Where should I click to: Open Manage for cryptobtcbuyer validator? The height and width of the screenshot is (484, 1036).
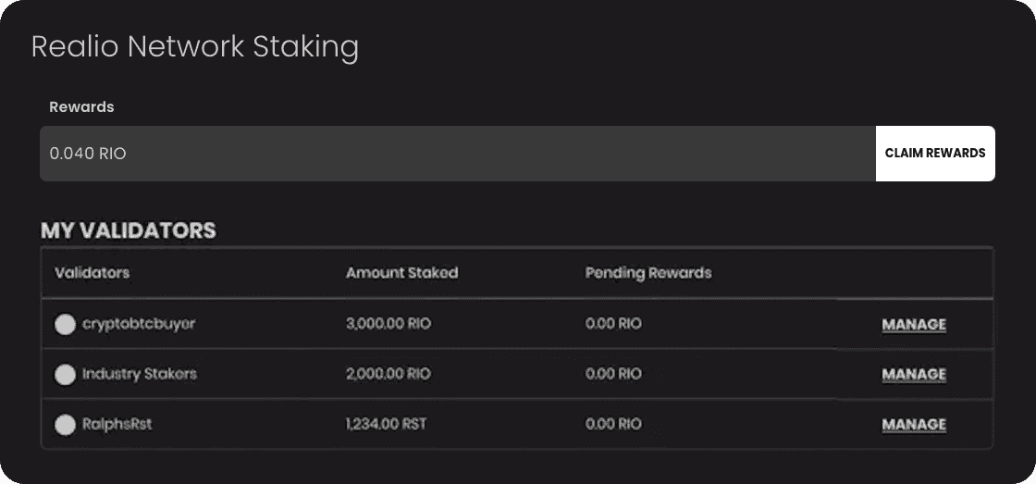914,325
